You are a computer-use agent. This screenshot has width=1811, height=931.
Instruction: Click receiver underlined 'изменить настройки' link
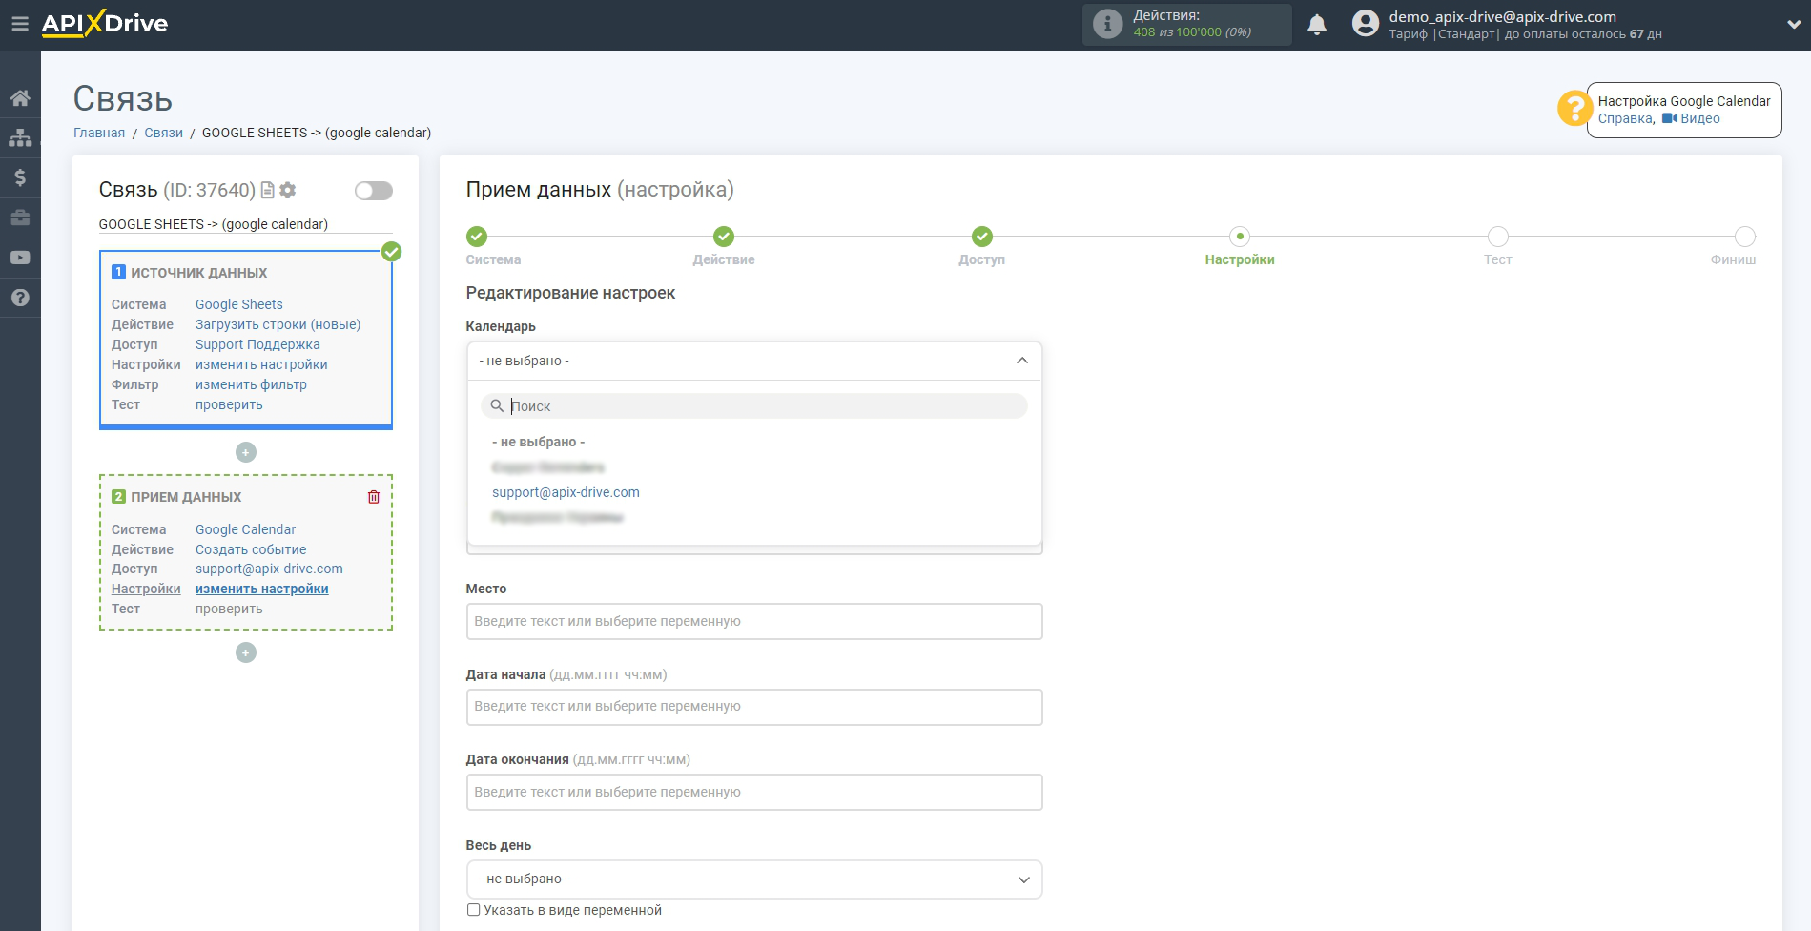pyautogui.click(x=262, y=589)
